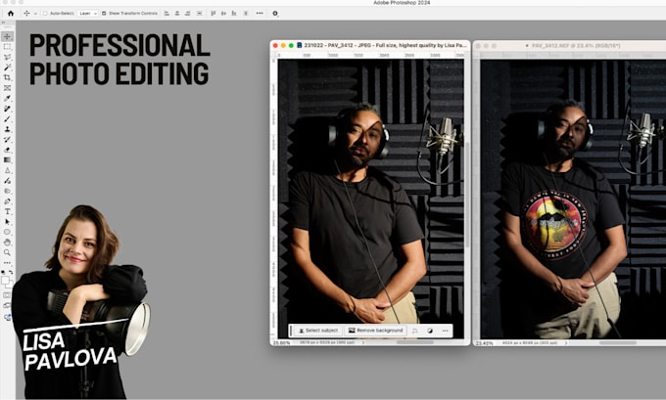Select the Spot Healing Brush tool

(7, 109)
